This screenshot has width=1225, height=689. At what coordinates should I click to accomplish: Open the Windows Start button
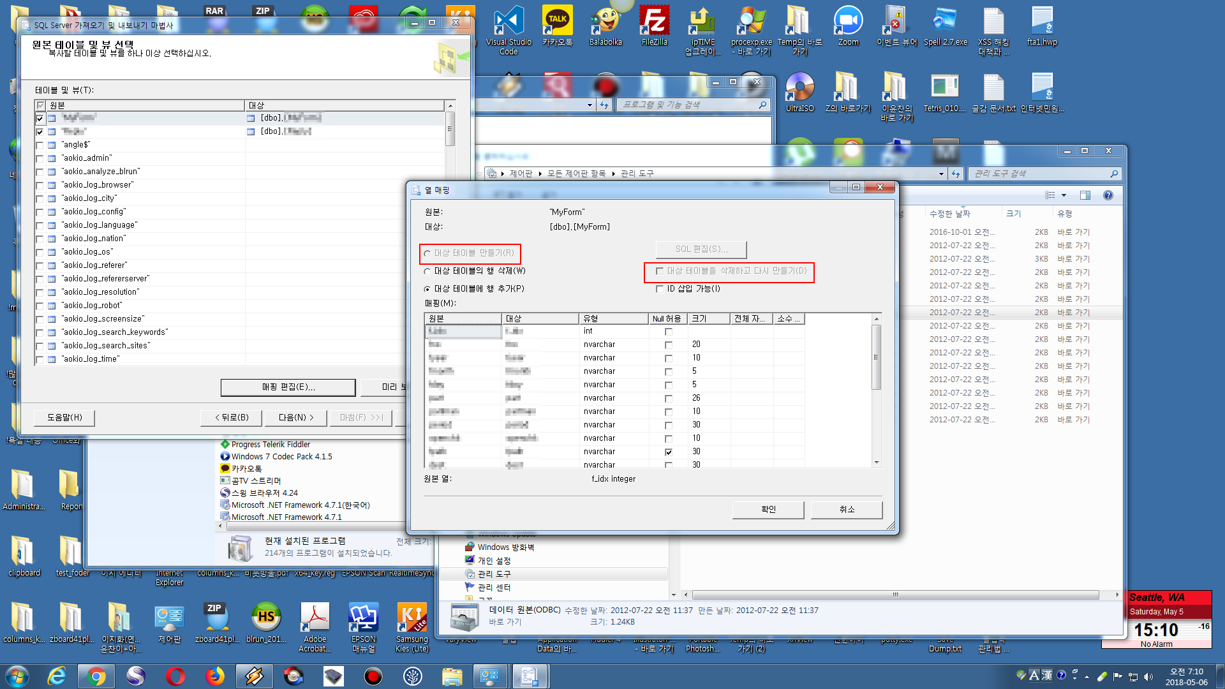pyautogui.click(x=17, y=676)
